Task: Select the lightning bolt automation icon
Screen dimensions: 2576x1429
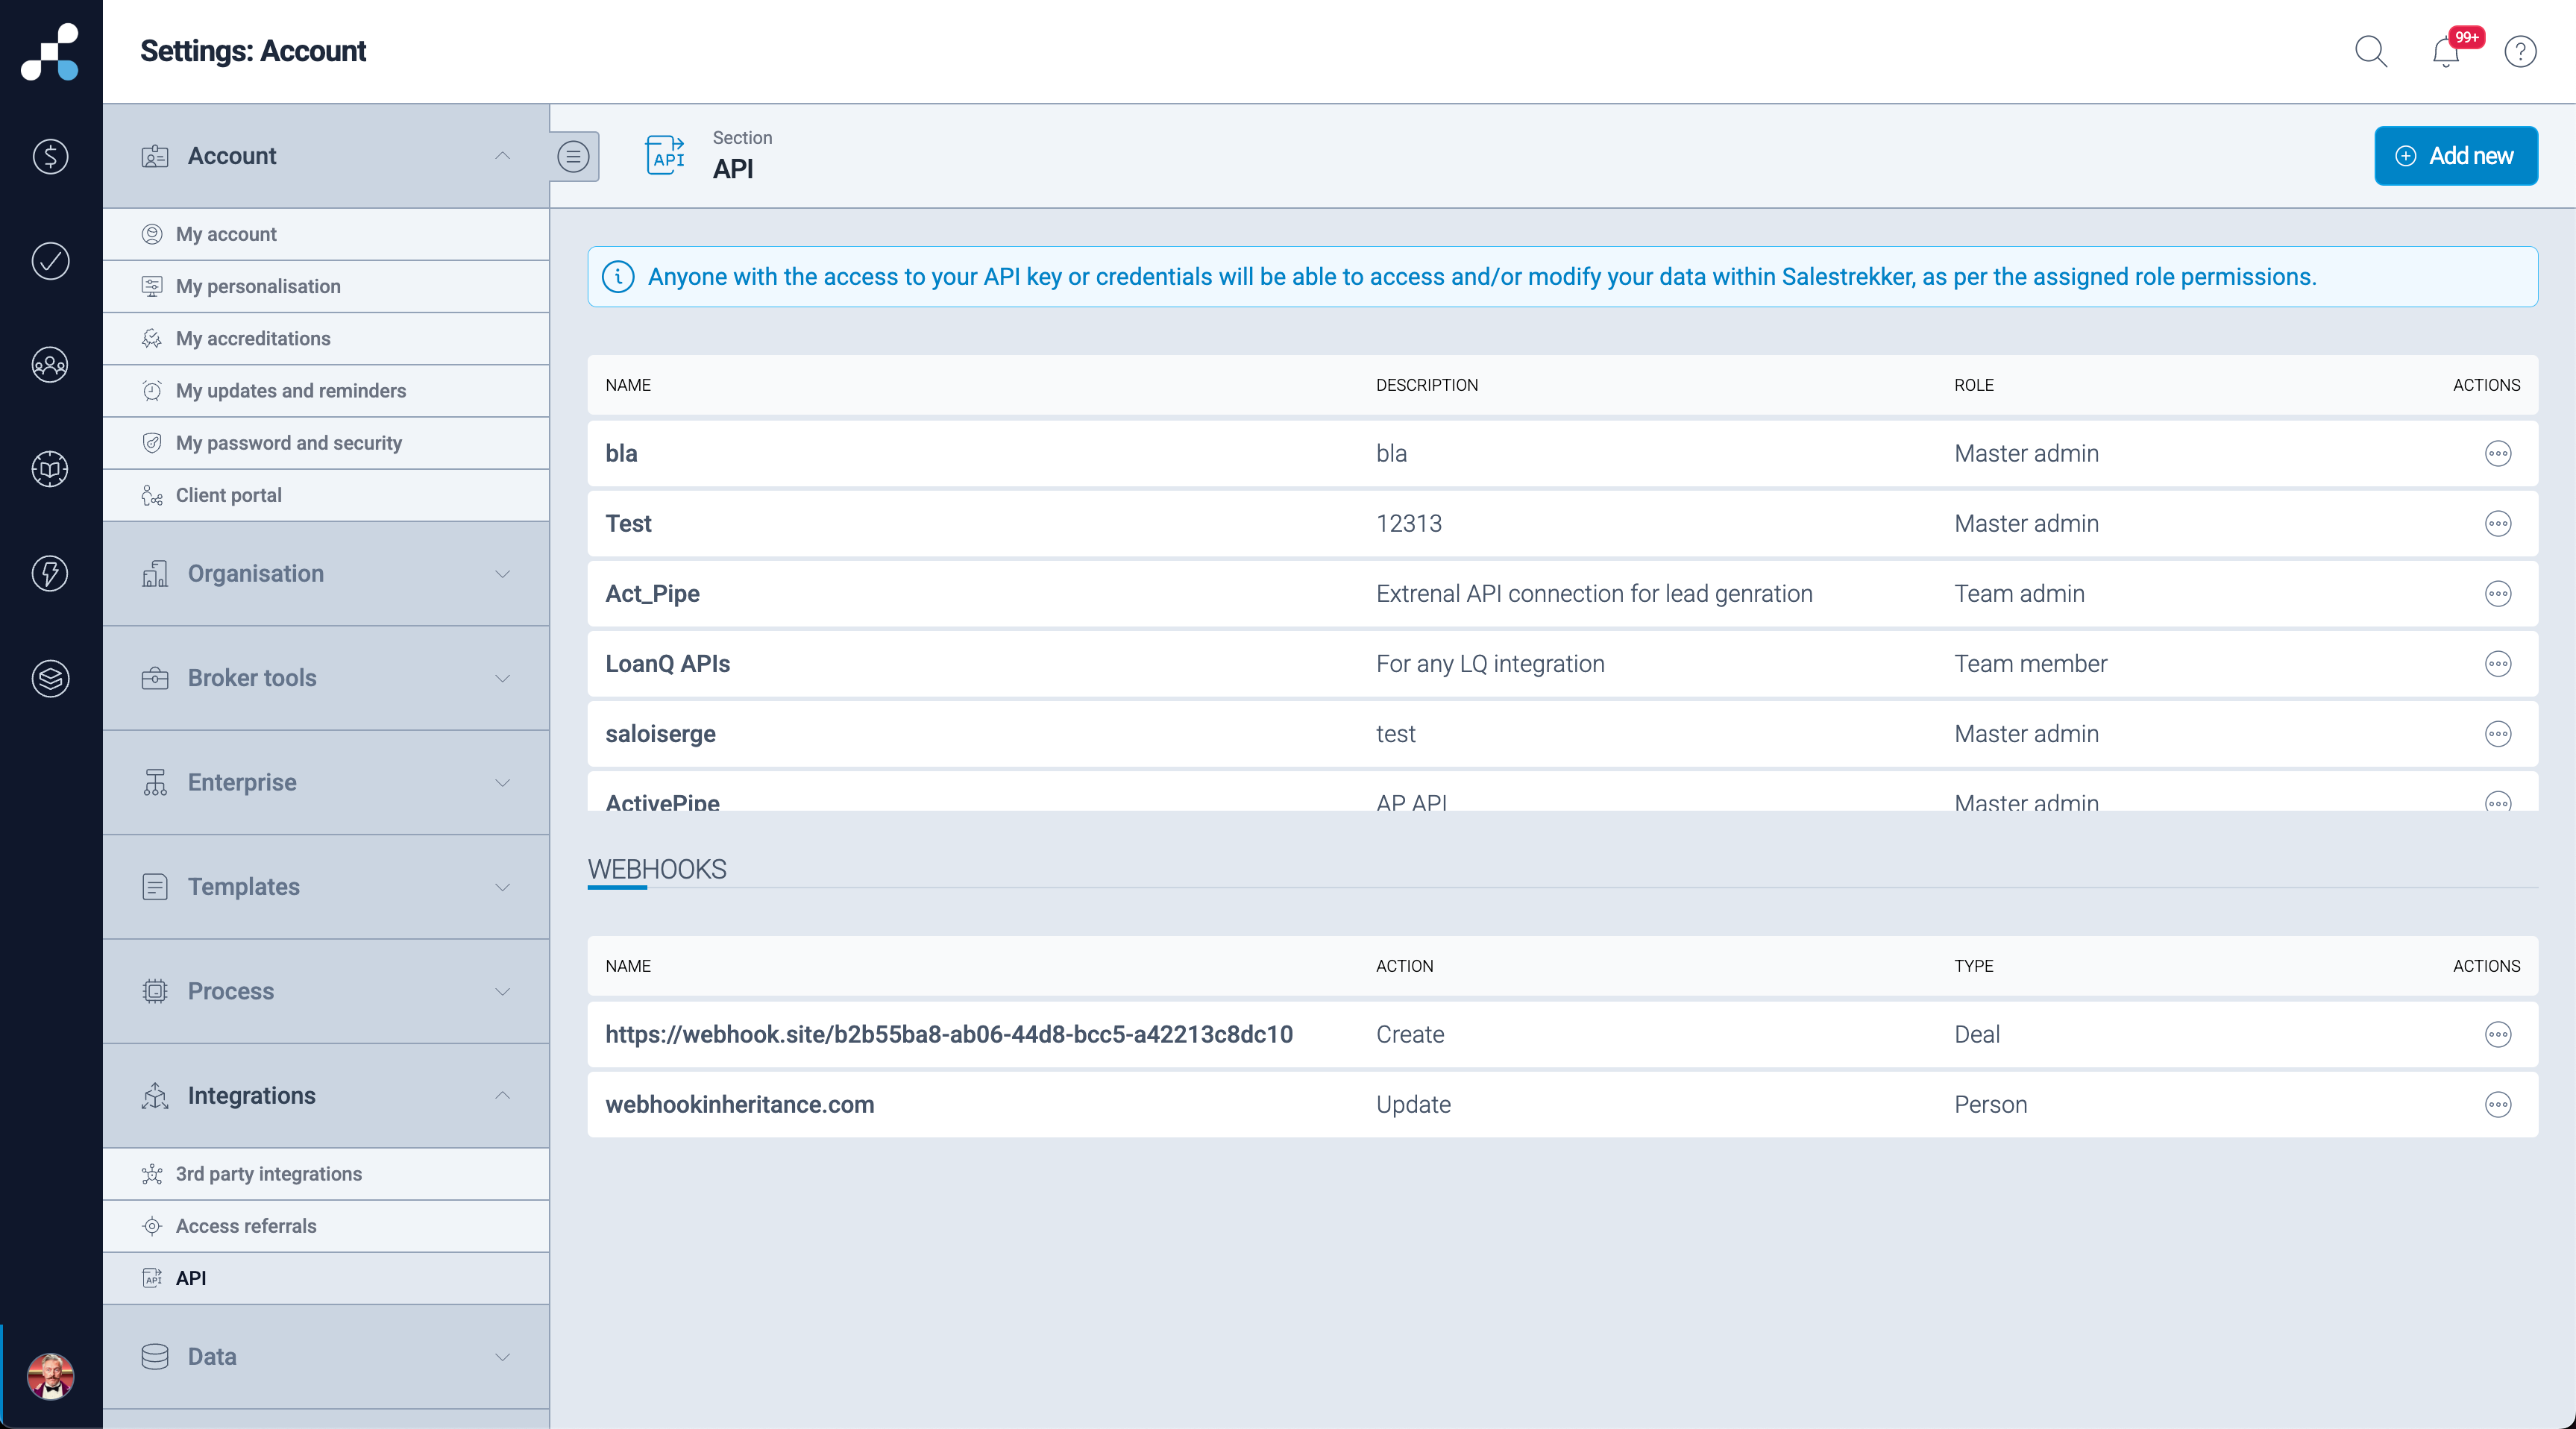Action: (49, 573)
